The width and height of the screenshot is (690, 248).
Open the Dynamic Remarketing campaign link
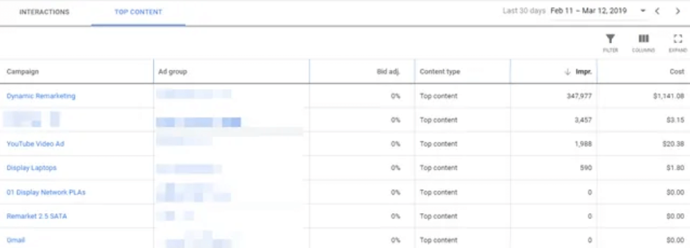[x=41, y=95]
